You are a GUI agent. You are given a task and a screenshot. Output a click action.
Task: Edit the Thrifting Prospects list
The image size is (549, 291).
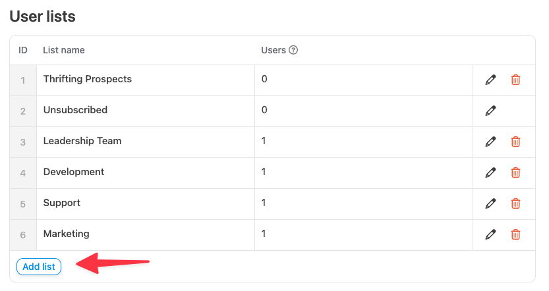pyautogui.click(x=490, y=80)
